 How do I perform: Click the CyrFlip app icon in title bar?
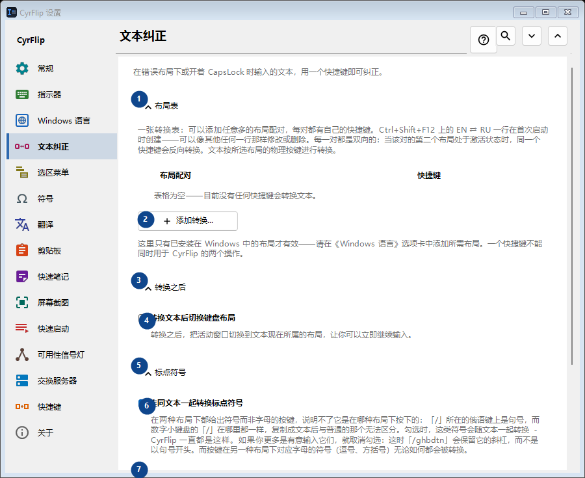click(x=12, y=12)
